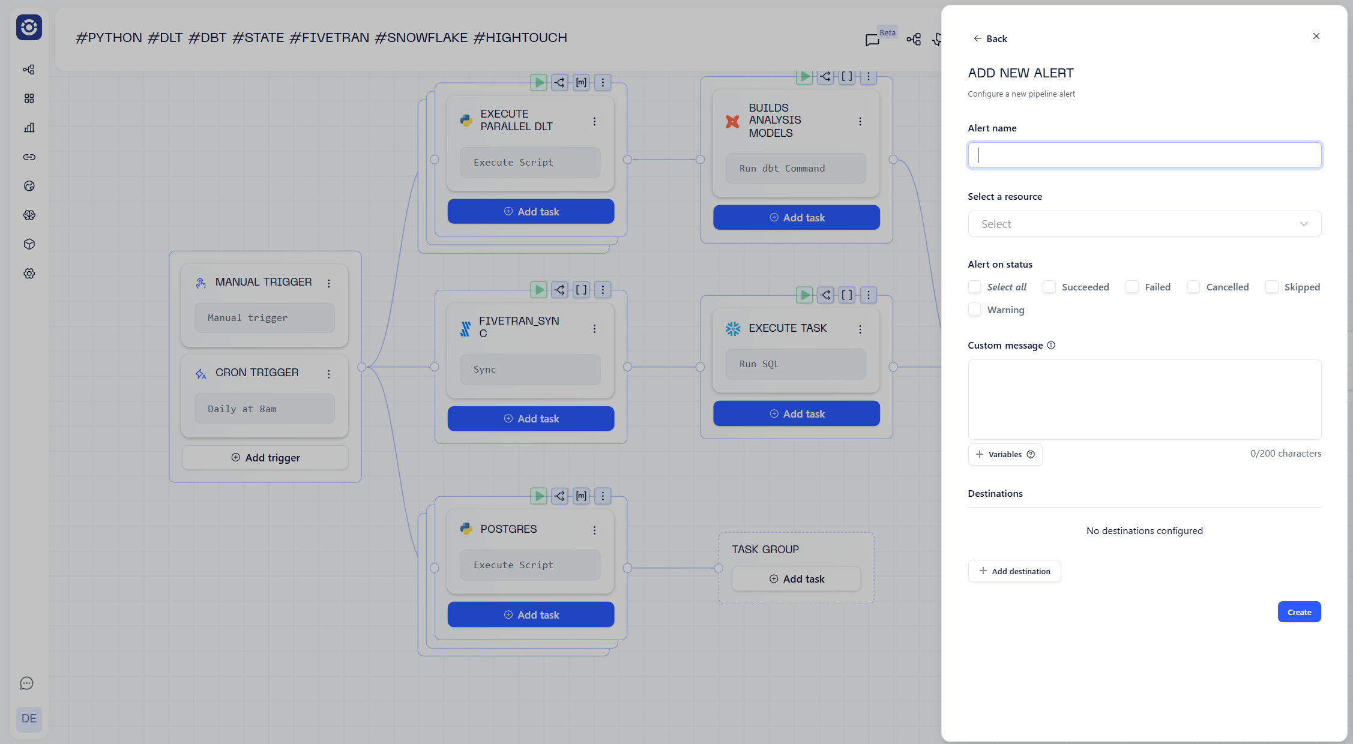Click the link connections sidebar icon
Viewport: 1353px width, 744px height.
point(29,157)
